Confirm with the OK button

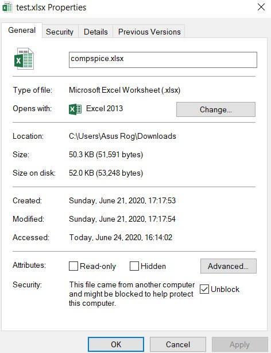(x=116, y=344)
